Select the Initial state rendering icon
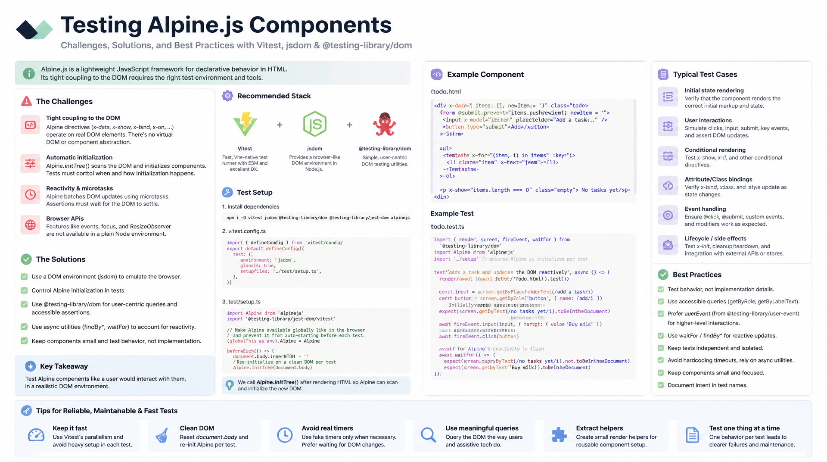 (668, 97)
